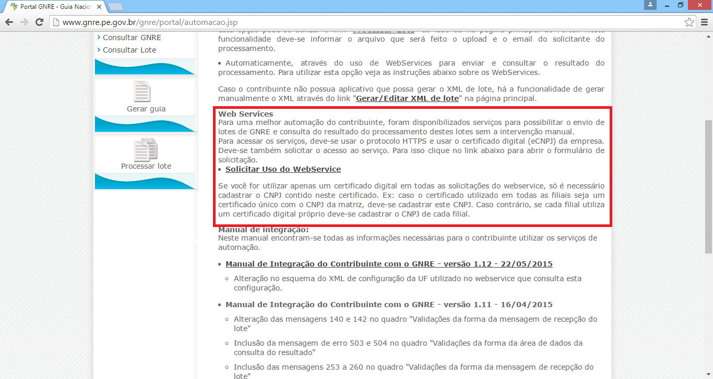Open the Consultar Lote link
This screenshot has width=713, height=379.
[x=129, y=50]
